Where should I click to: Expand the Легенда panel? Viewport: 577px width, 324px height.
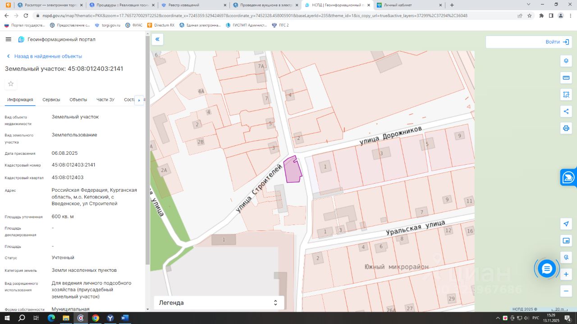pos(219,303)
